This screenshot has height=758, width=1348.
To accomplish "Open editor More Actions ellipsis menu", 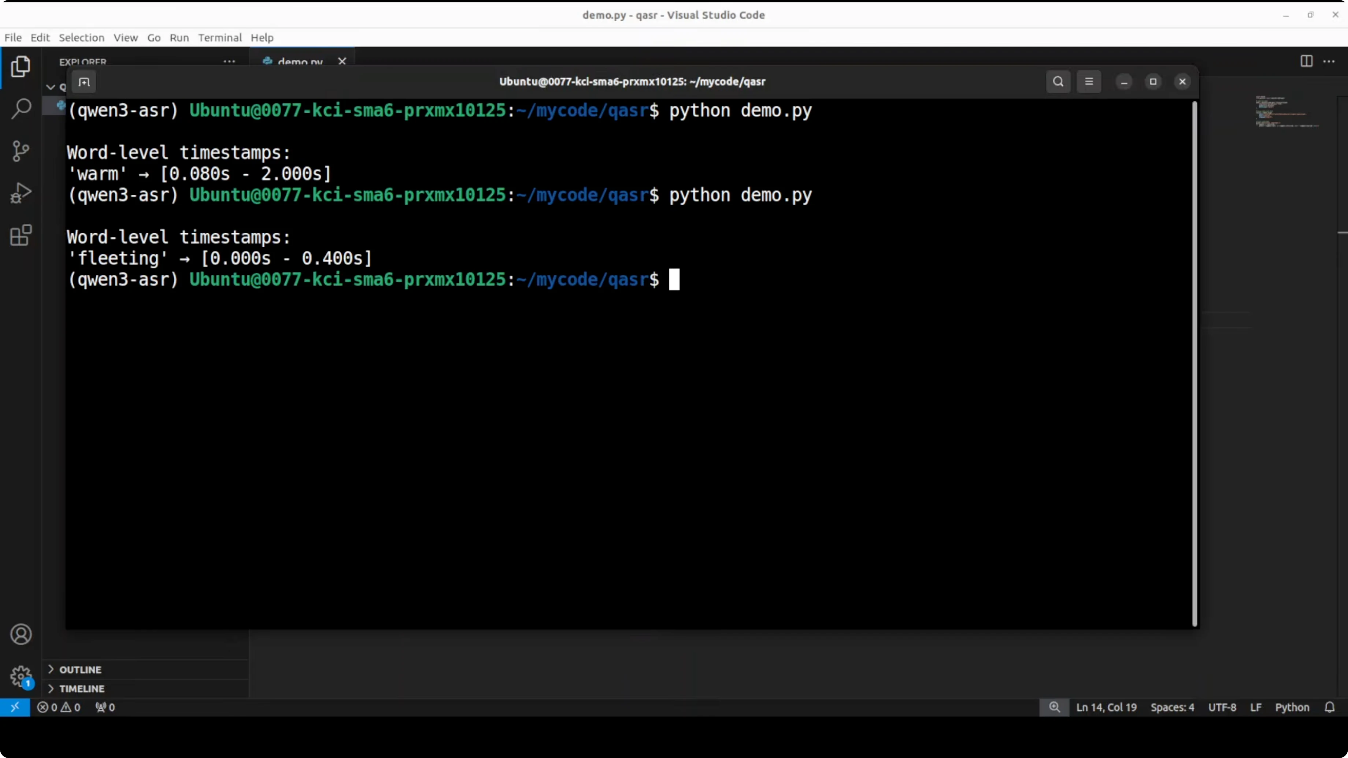I will point(1329,61).
